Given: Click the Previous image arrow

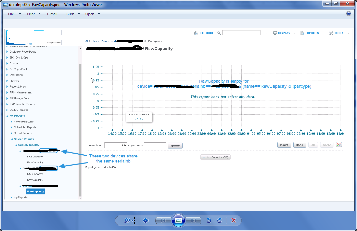Looking at the screenshot, I should tap(163, 220).
